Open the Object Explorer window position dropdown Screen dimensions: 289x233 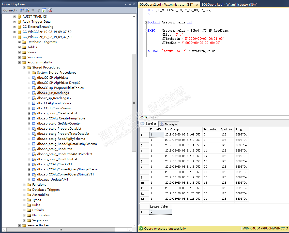pyautogui.click(x=126, y=4)
